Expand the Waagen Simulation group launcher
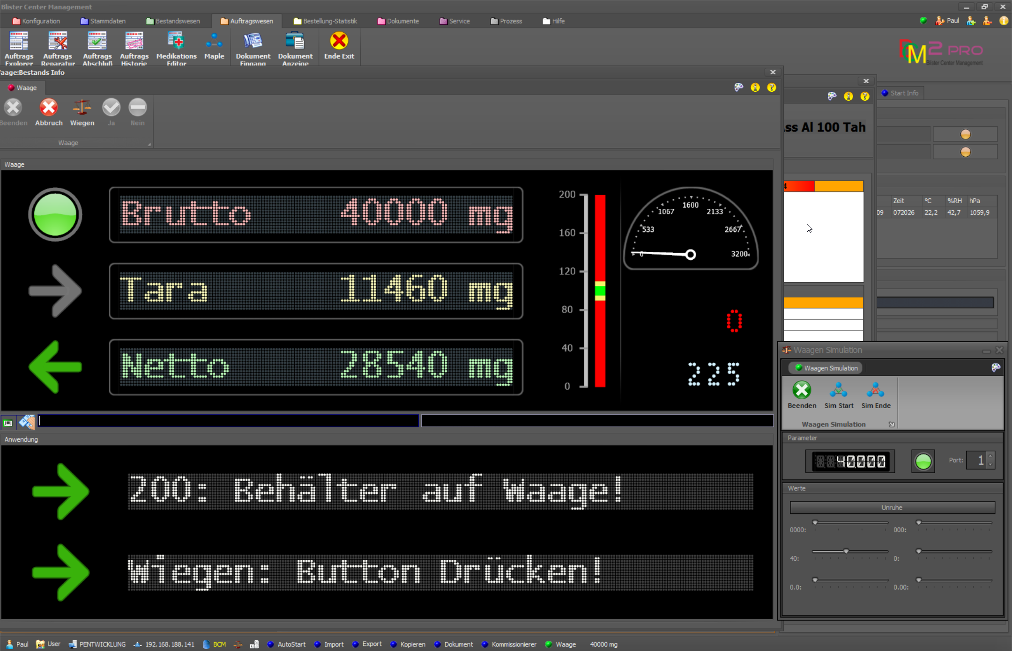Screen dimensions: 1012x651 point(892,424)
